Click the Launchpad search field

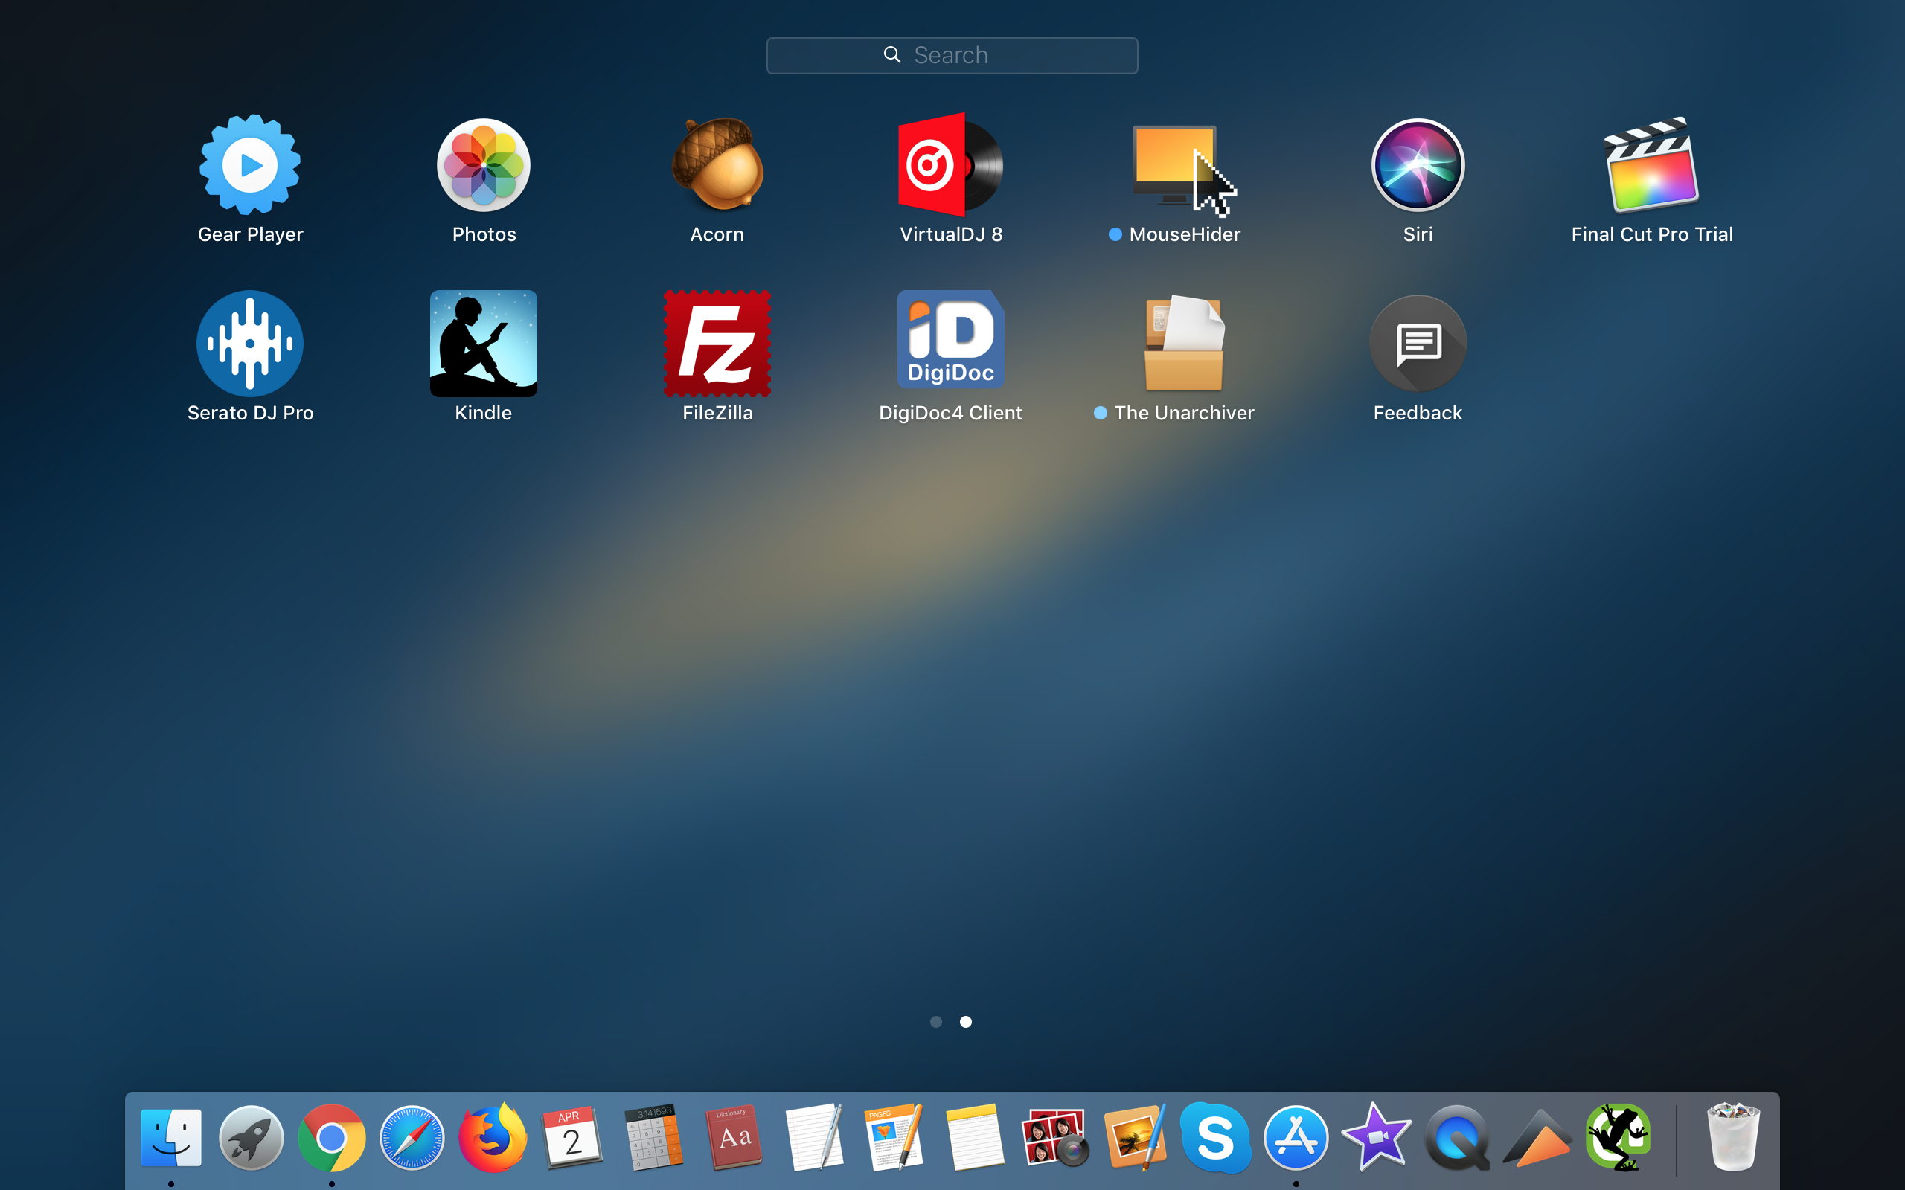coord(952,55)
